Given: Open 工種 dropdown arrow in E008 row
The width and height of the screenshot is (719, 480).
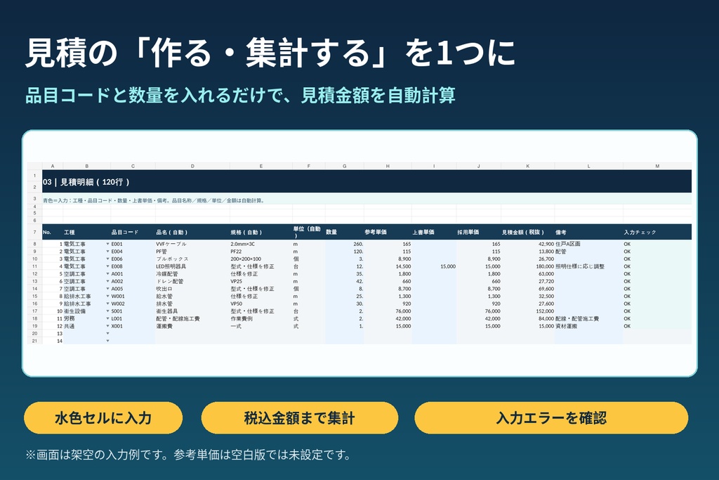Looking at the screenshot, I should (107, 266).
